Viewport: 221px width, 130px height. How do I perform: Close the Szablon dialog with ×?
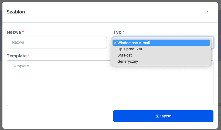(x=207, y=12)
